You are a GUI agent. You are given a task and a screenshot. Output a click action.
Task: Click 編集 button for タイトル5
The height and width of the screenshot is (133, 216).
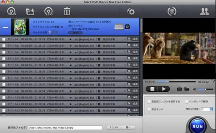tap(135, 65)
